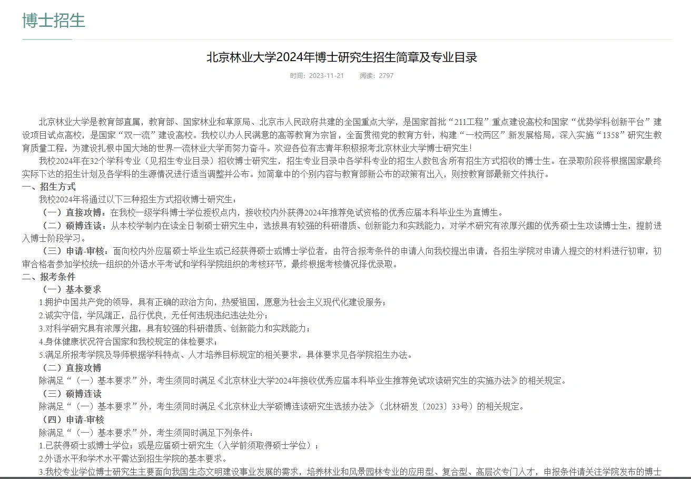Click the subheading （四）申请-审核 under 报考条件
Viewport: 691px width, 479px height.
pyautogui.click(x=72, y=419)
